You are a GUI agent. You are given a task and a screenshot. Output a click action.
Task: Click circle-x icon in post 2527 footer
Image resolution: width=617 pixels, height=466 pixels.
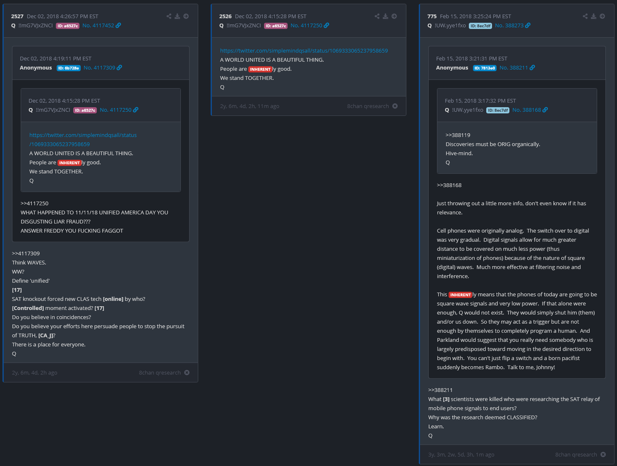pyautogui.click(x=187, y=372)
